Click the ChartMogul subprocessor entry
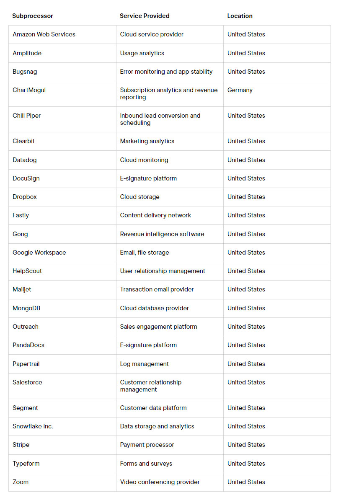Screen dimensions: 341x500 tap(29, 90)
